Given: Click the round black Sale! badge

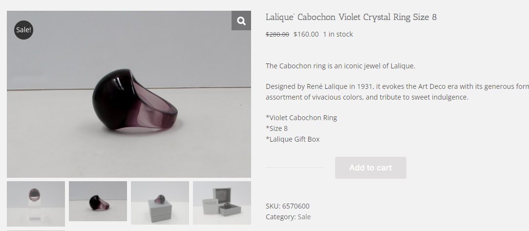Looking at the screenshot, I should [x=23, y=30].
